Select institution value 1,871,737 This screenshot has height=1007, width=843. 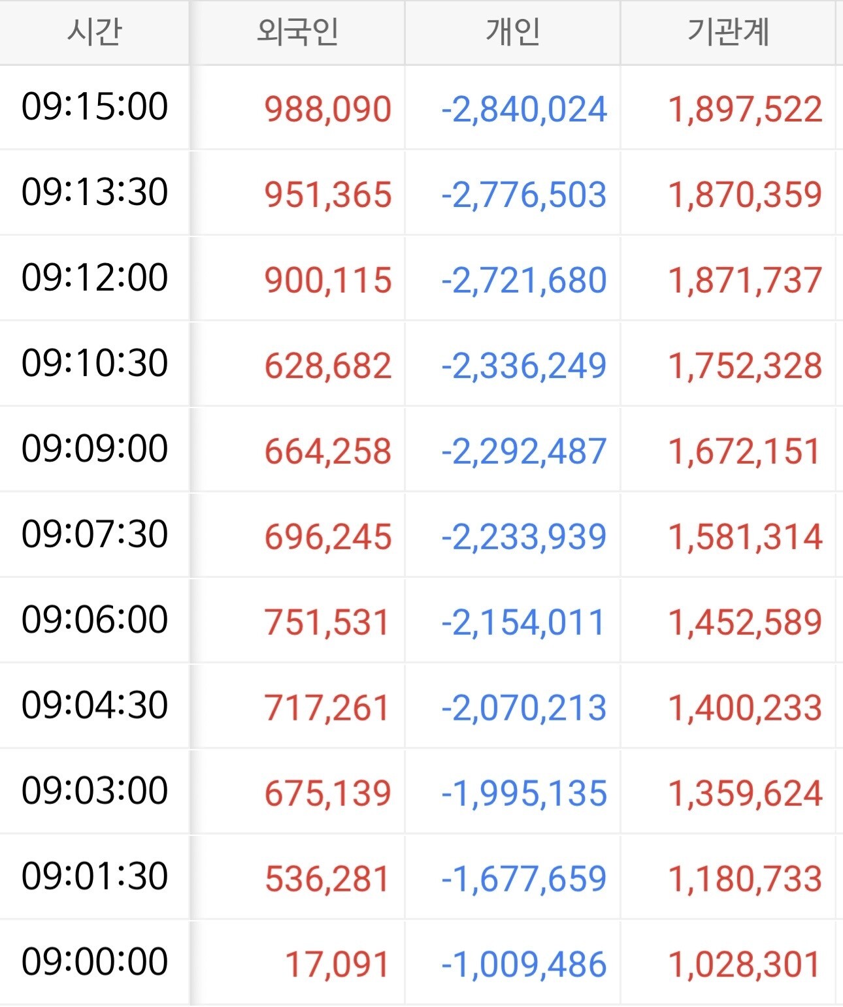[x=744, y=280]
